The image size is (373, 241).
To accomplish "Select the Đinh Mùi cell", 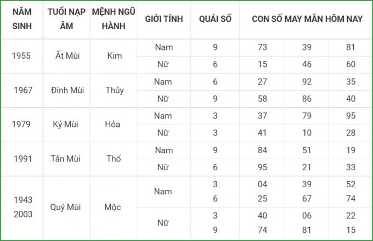I will coord(67,90).
